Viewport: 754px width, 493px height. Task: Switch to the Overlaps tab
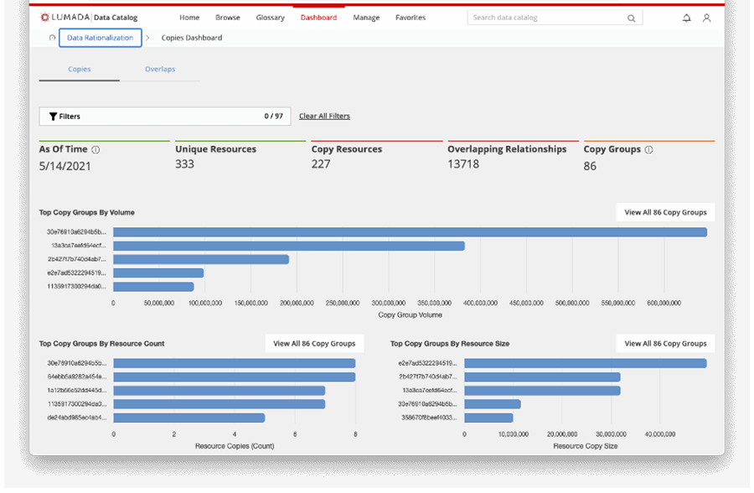click(159, 70)
